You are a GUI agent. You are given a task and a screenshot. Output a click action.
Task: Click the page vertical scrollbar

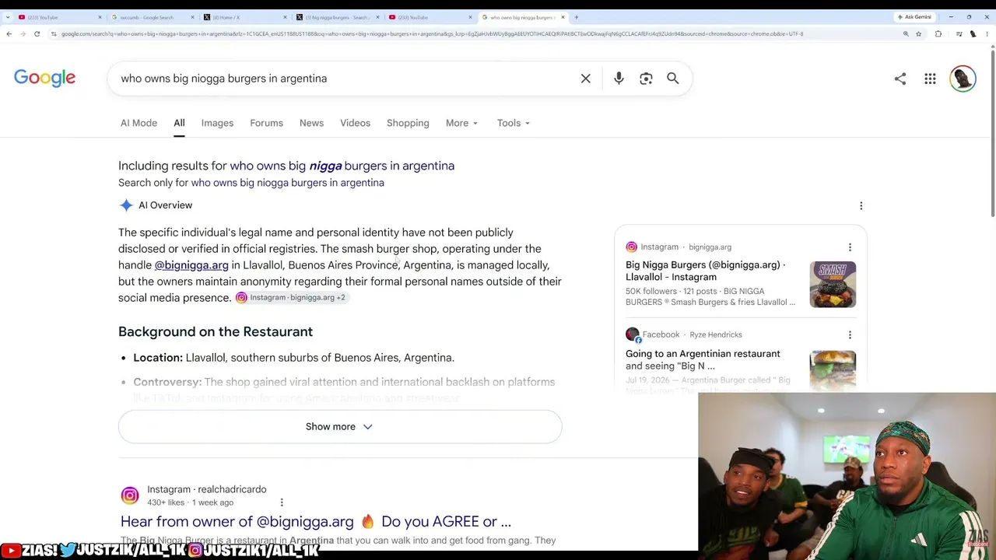992,132
